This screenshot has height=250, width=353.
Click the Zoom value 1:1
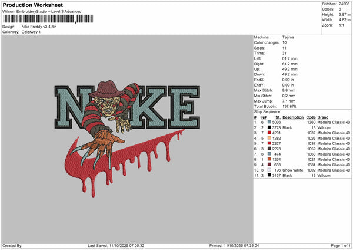click(341, 25)
